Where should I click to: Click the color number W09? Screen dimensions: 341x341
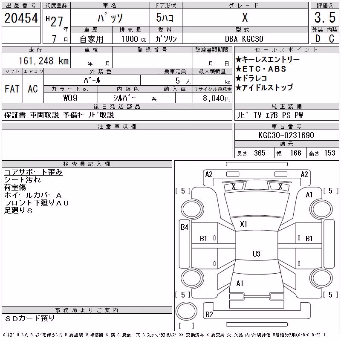click(x=70, y=98)
